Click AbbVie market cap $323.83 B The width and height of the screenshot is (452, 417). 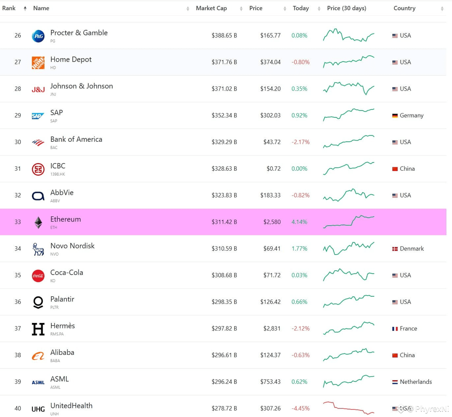(224, 196)
